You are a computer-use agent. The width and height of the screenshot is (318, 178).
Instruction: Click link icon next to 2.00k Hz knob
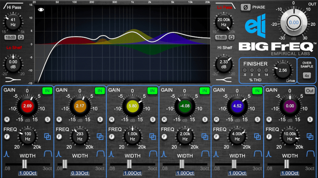pos(205,137)
